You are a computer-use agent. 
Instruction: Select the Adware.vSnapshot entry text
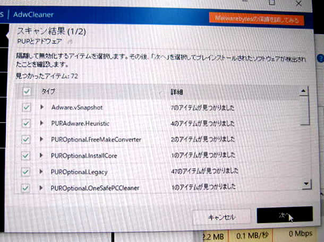tap(77, 107)
